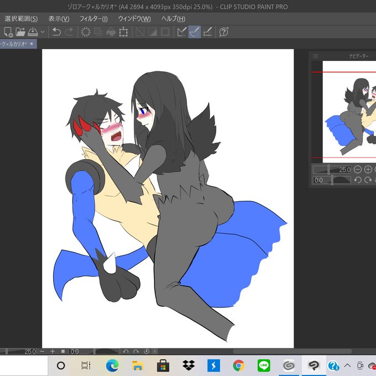Click the reset rotation icon in bottom bar
This screenshot has width=376, height=376.
tap(147, 352)
